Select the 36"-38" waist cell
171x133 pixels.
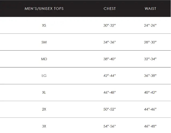pyautogui.click(x=150, y=76)
